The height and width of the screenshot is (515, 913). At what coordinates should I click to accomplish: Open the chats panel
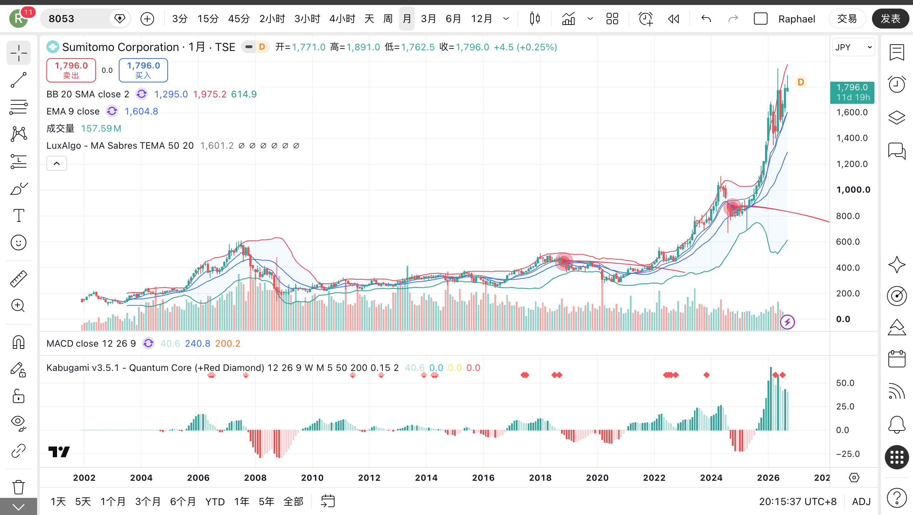point(897,151)
